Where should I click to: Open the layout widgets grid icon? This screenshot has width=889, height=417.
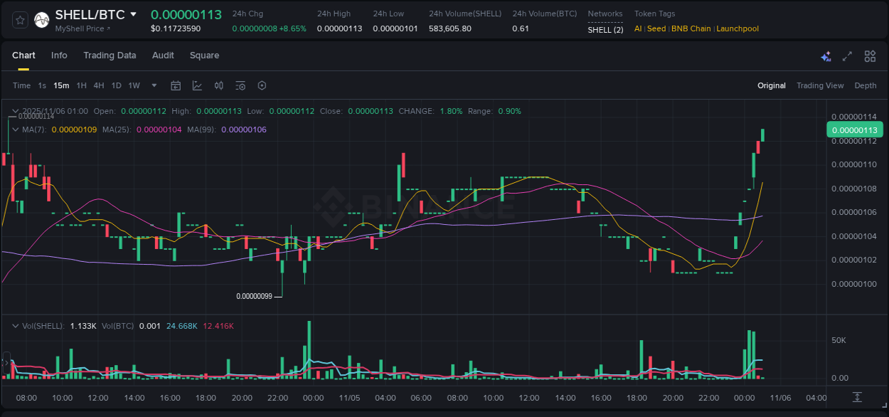(869, 56)
